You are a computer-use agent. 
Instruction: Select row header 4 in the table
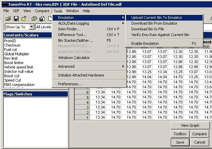point(82,102)
